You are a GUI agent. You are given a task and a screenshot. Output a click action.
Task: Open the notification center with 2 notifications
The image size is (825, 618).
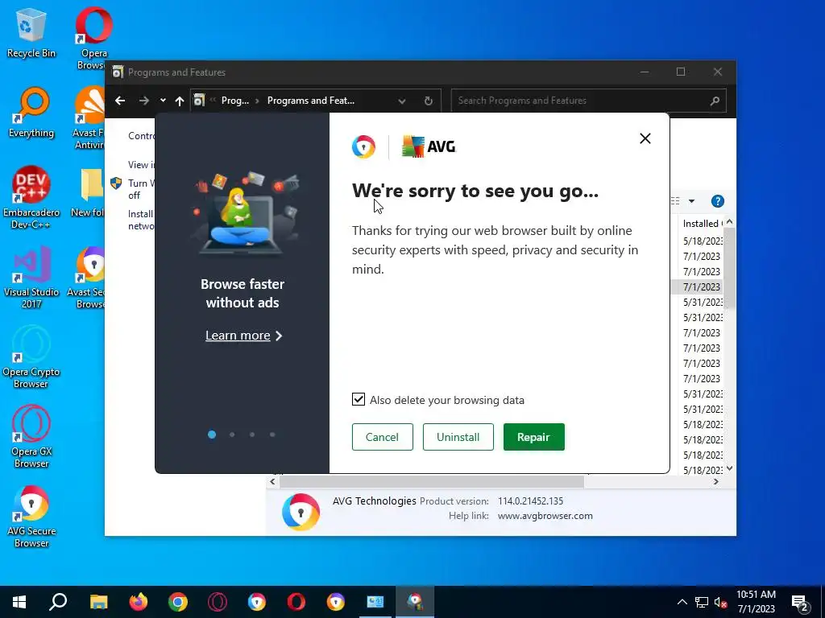coord(800,603)
